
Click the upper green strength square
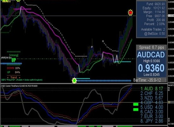pyautogui.click(x=136, y=104)
